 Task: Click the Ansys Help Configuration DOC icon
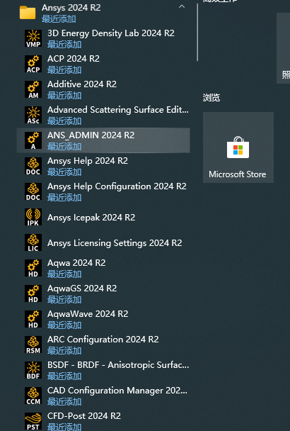pos(33,191)
